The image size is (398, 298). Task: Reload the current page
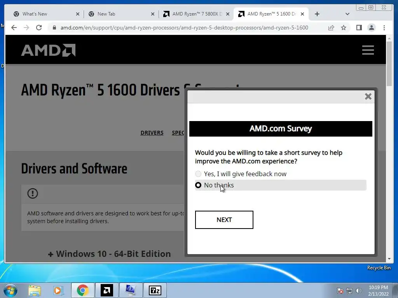coord(39,28)
